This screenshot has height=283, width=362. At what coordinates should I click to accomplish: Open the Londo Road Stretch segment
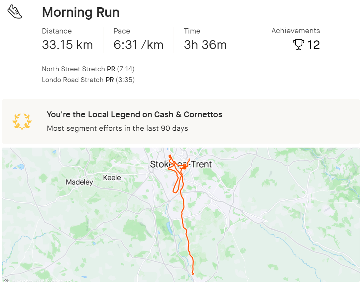click(72, 80)
